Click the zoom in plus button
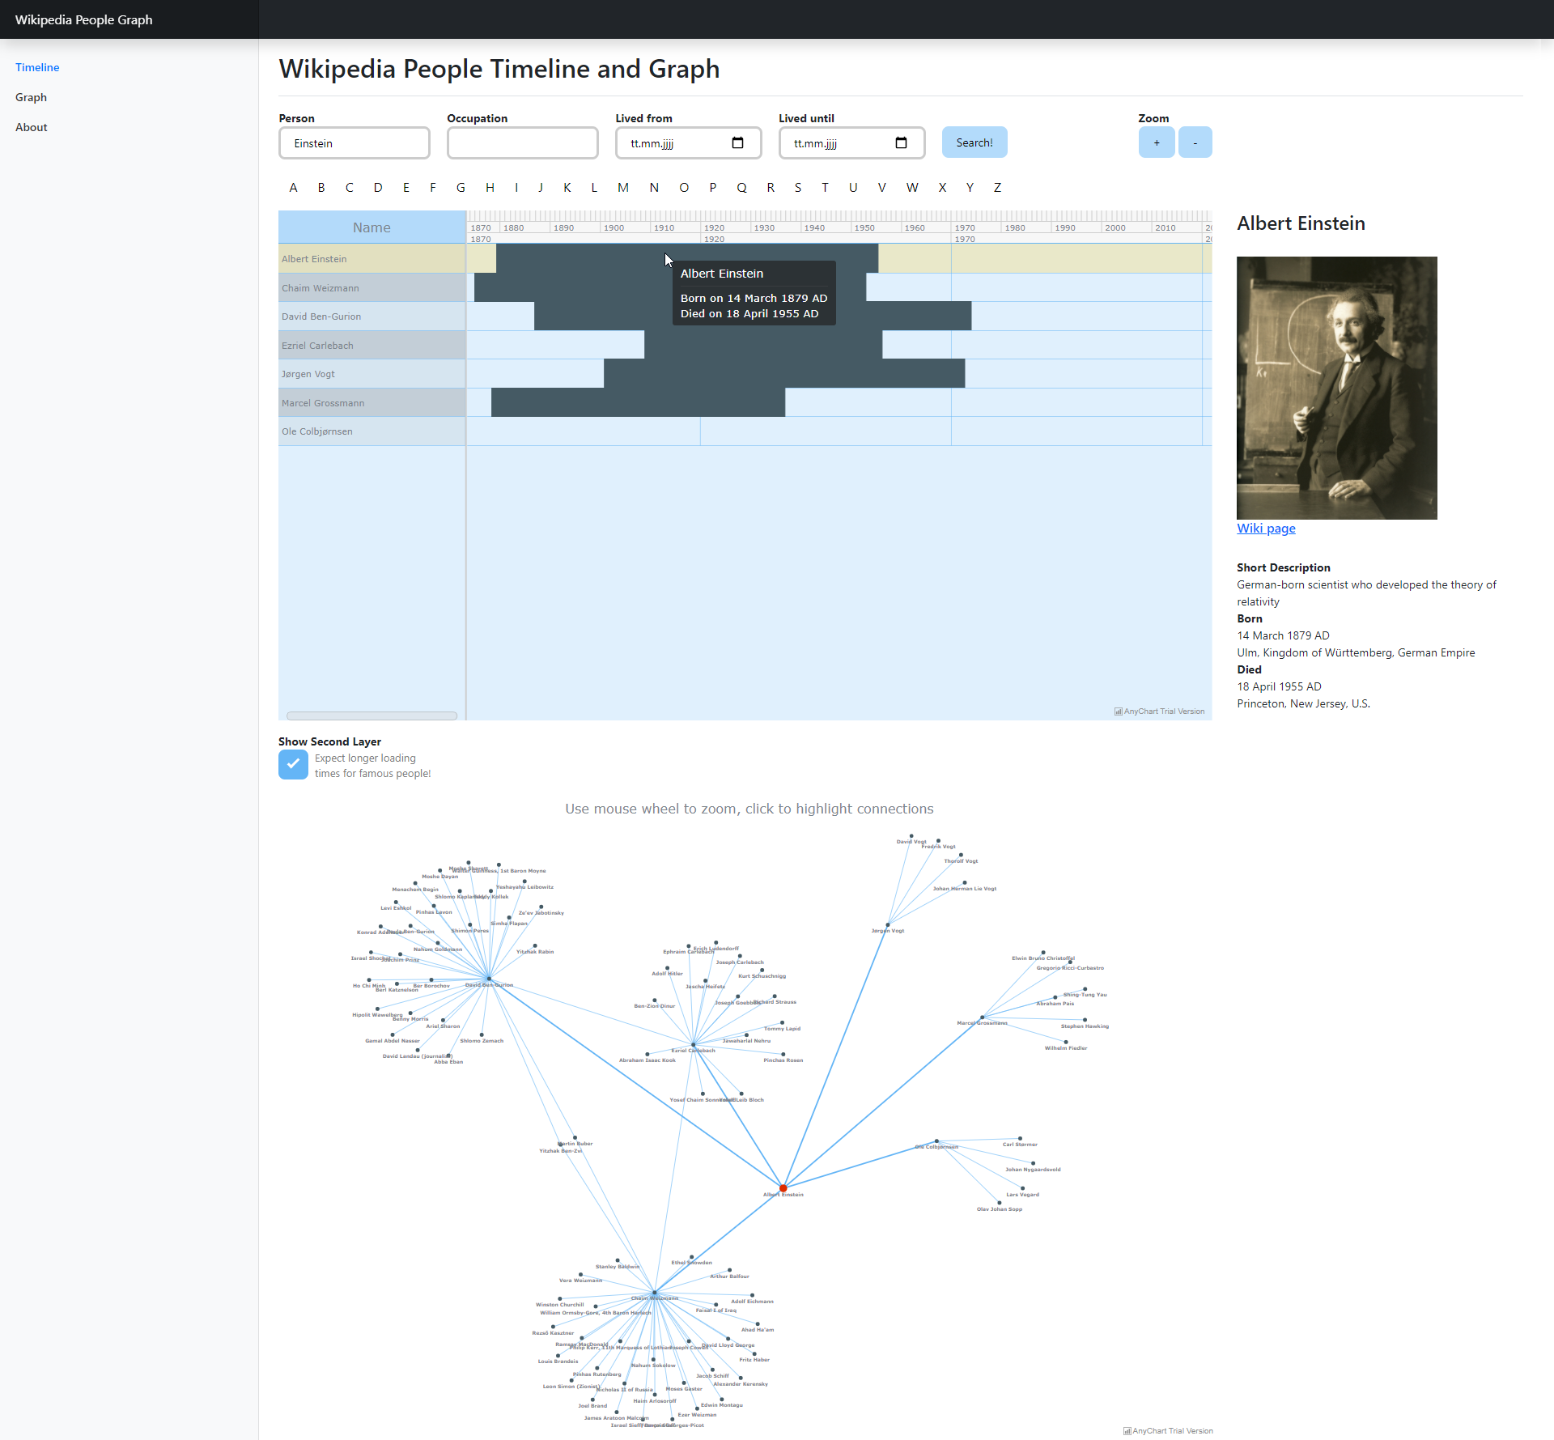This screenshot has width=1554, height=1440. [x=1156, y=142]
